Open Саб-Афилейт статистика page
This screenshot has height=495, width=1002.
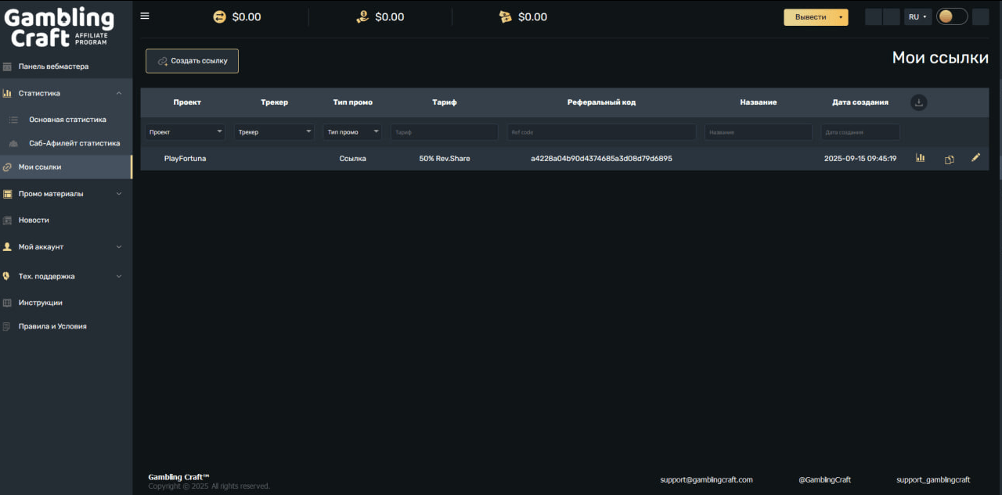tap(74, 143)
